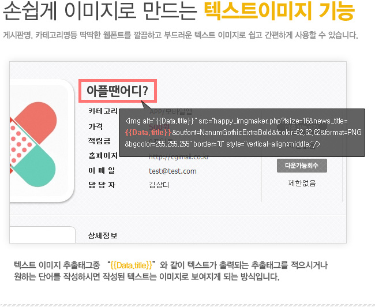Screen dimensions: 375x307
Task: Click the &bgcolor=255,255,255 code line
Action: click(x=223, y=144)
